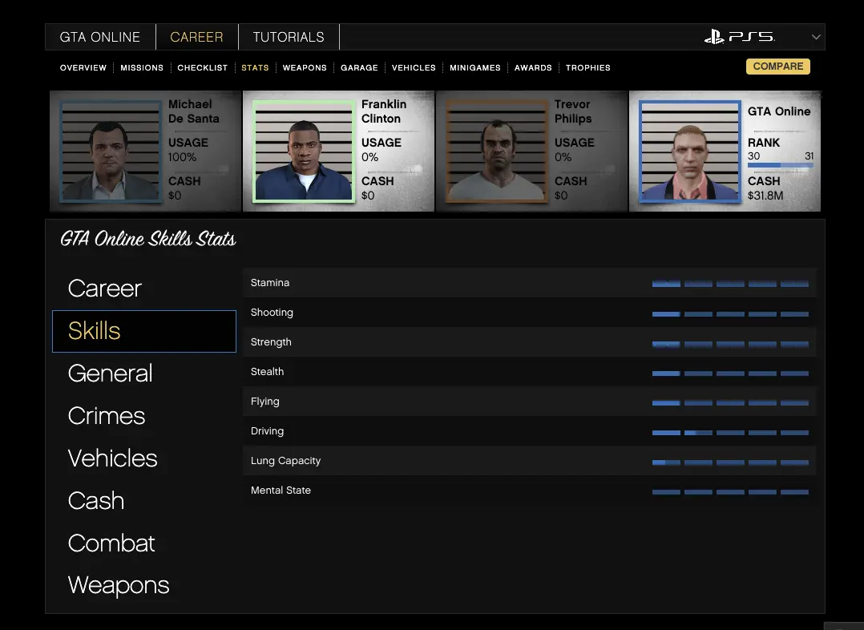Screen dimensions: 864x630
Task: Open the Crimes stats category
Action: coord(107,416)
